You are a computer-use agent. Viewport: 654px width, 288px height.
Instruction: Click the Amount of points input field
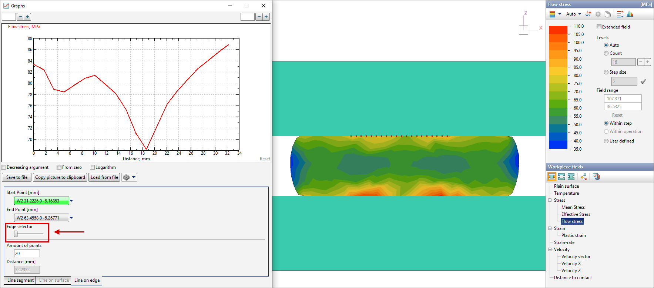(27, 254)
